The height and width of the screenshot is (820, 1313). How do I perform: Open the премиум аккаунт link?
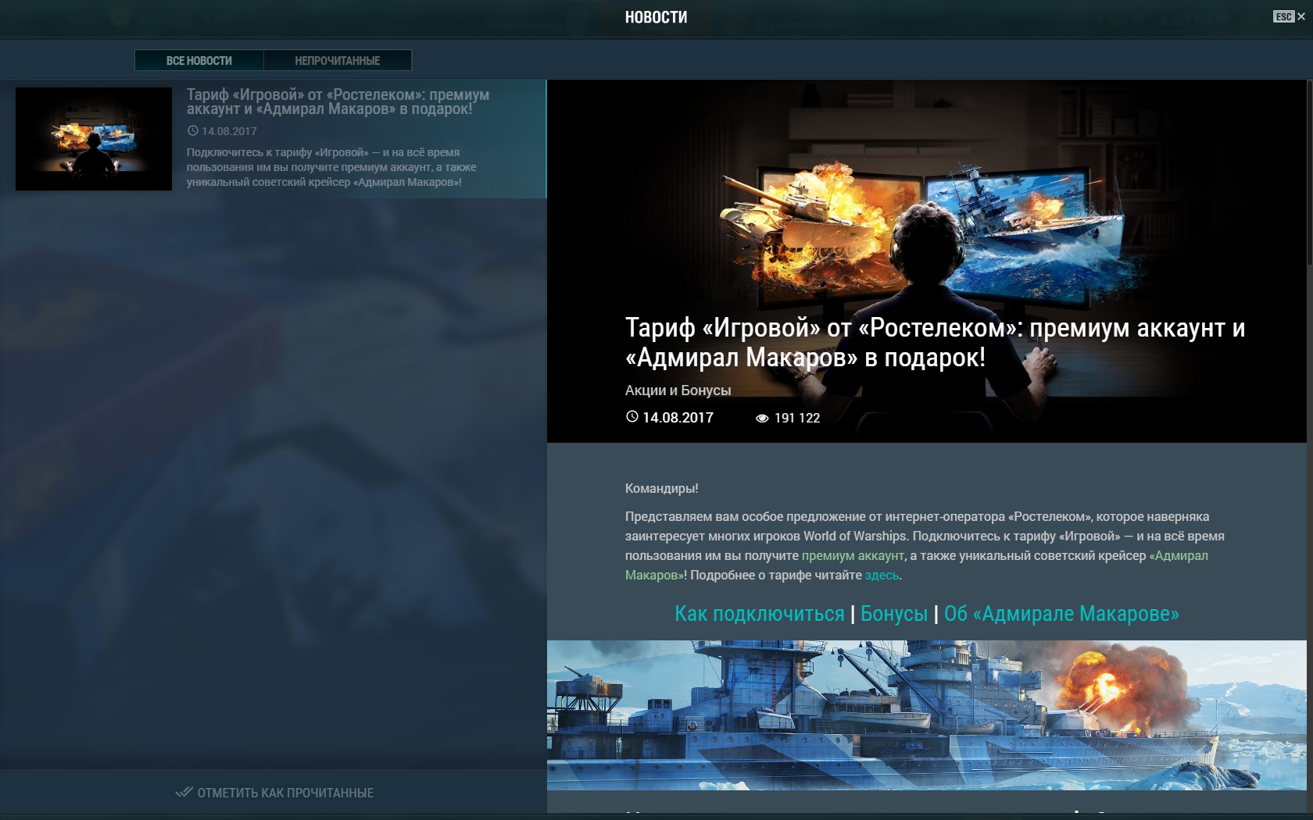pyautogui.click(x=852, y=555)
